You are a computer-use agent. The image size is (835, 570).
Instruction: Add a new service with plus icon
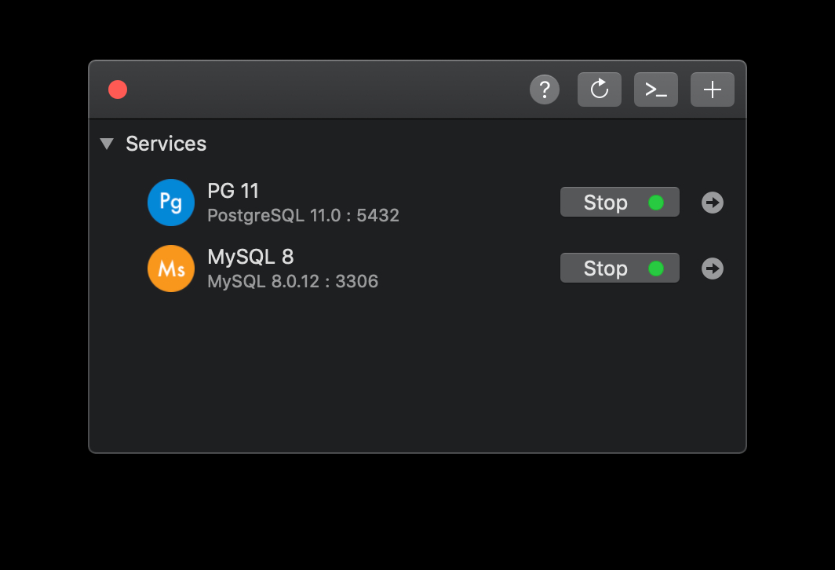coord(713,90)
